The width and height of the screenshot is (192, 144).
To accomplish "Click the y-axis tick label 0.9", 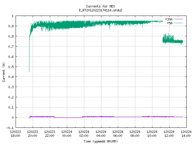I will point(11,26).
